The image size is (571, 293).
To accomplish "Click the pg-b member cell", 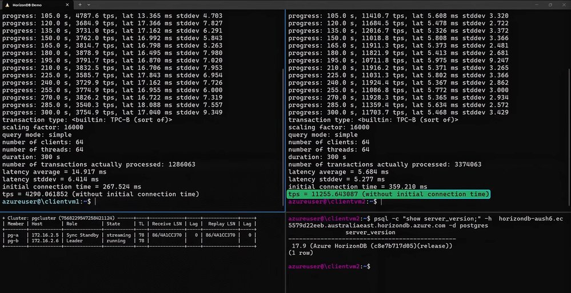I will [x=13, y=240].
